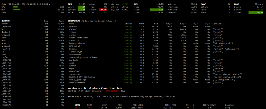Select the smartthings-mqtt-bridge container name

coord(83,57)
